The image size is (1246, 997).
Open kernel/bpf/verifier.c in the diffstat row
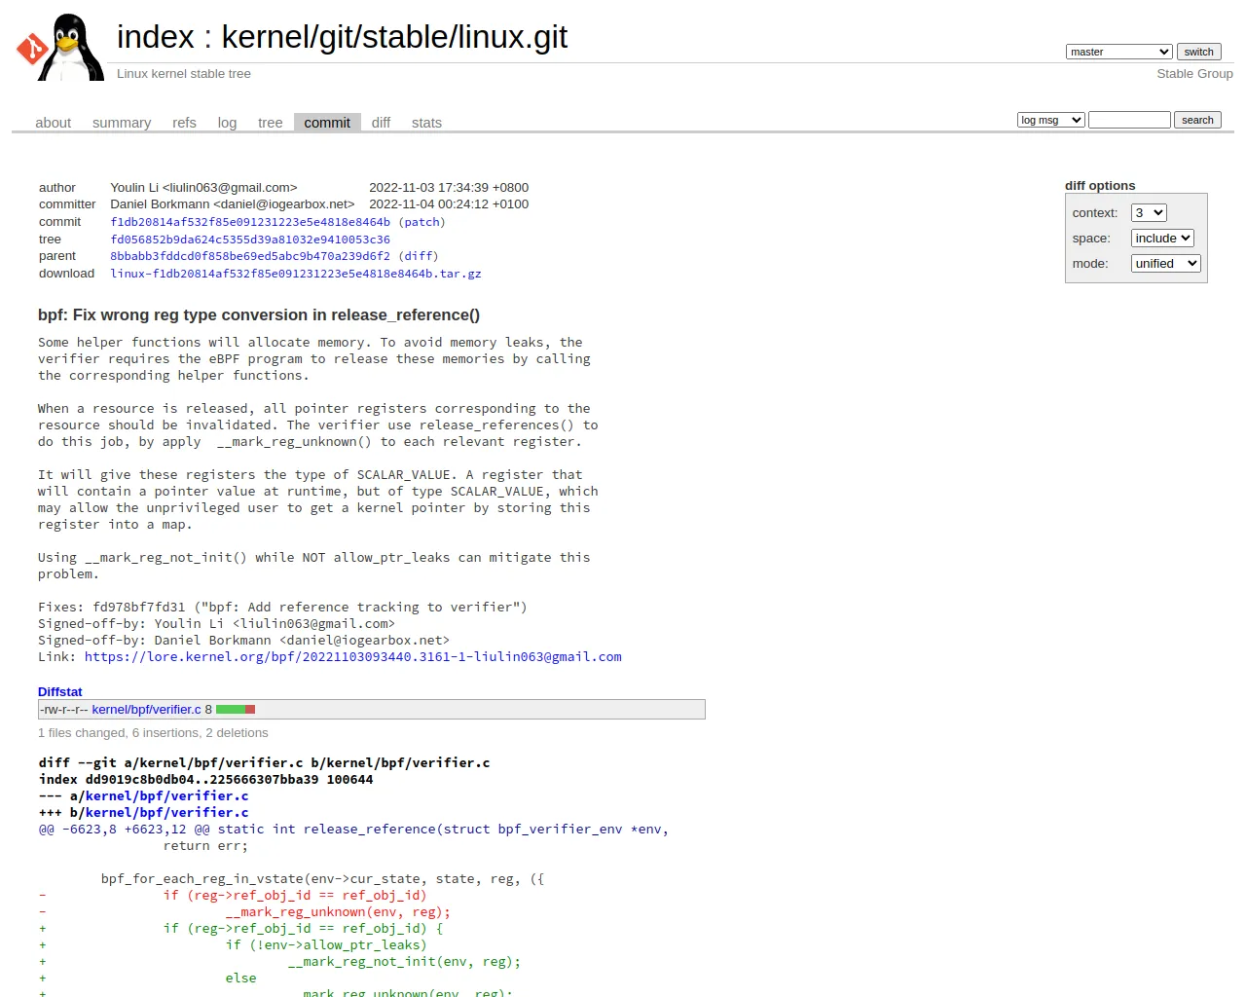pos(146,710)
